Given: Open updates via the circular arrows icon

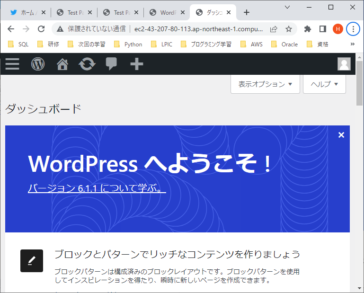Looking at the screenshot, I should 87,64.
